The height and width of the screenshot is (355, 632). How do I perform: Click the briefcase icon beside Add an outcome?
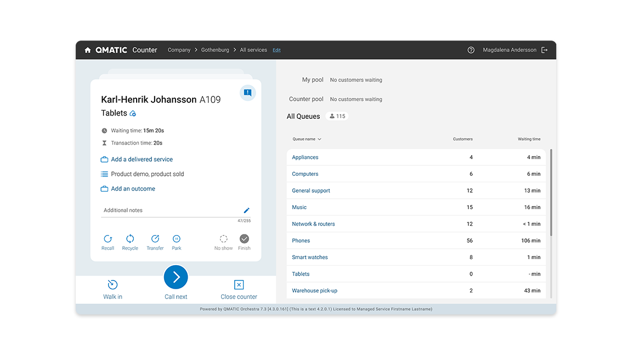[x=104, y=189]
